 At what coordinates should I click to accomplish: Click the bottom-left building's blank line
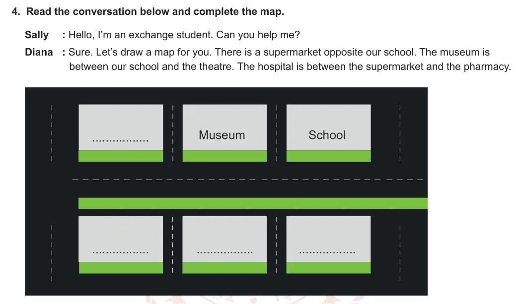[x=121, y=252]
